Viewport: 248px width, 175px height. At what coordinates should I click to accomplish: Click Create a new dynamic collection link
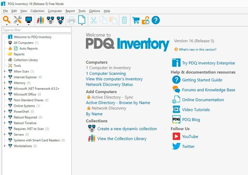127,129
